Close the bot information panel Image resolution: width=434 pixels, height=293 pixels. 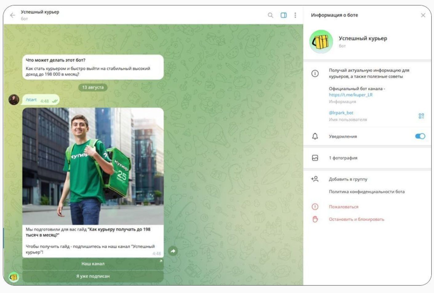(423, 15)
